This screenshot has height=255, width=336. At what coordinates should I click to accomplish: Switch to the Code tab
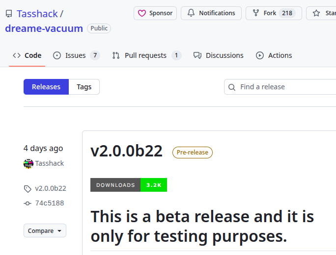[x=27, y=55]
